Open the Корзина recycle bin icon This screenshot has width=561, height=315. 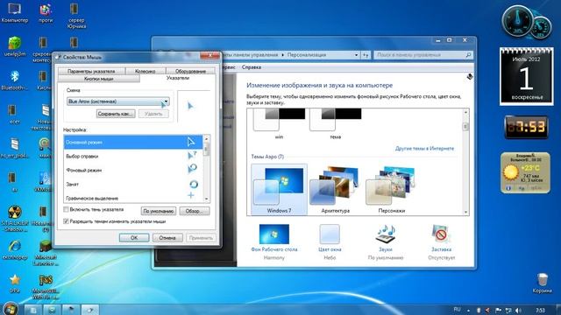pos(542,283)
